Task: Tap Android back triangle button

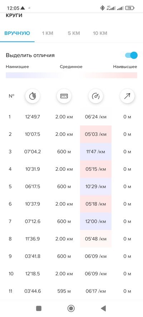Action: point(103,308)
